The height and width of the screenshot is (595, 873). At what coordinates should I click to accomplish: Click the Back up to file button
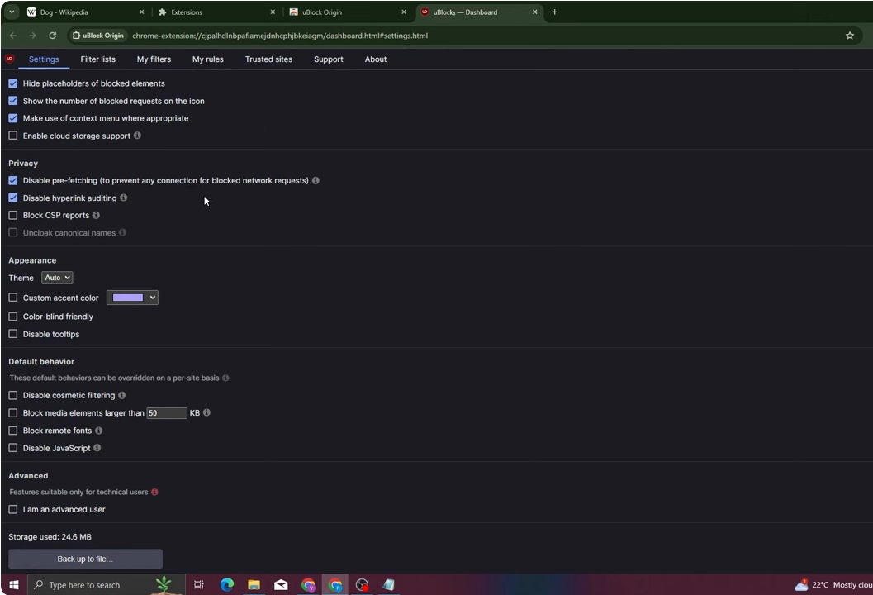tap(85, 559)
